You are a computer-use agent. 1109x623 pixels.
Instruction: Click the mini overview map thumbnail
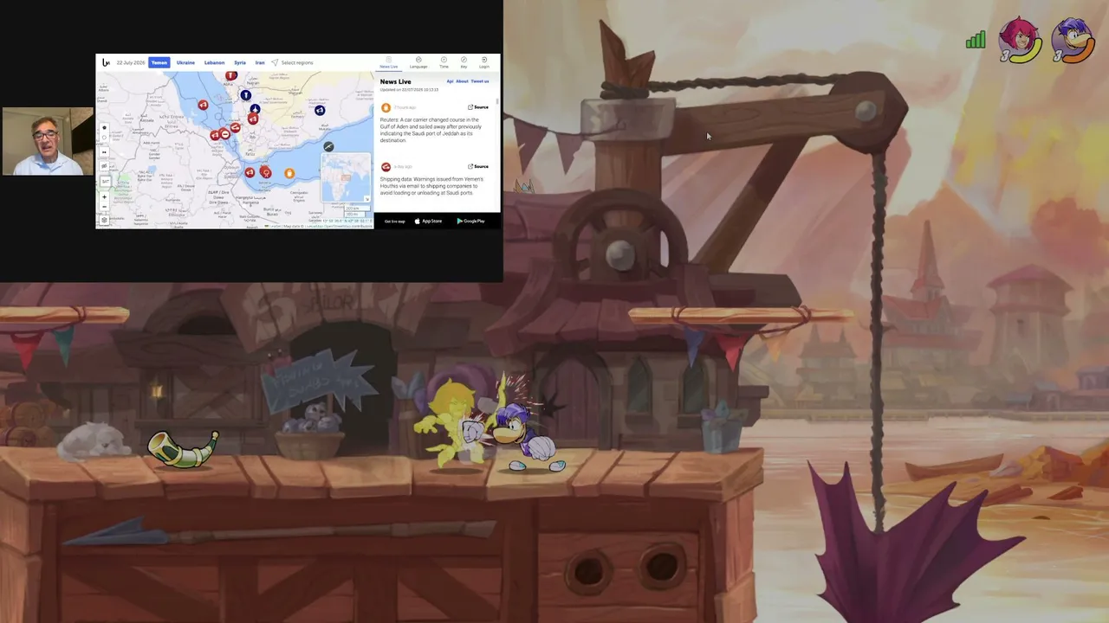point(347,177)
